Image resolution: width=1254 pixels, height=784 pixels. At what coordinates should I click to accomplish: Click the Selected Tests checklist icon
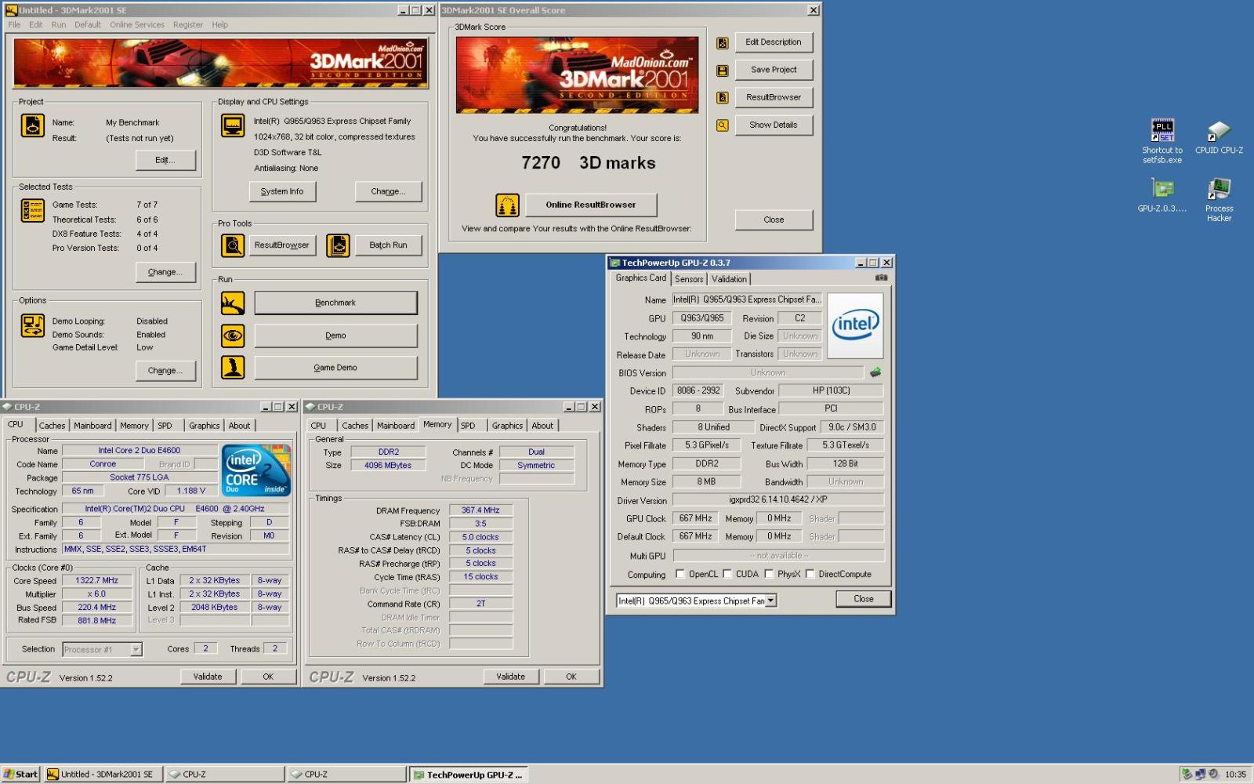coord(32,210)
